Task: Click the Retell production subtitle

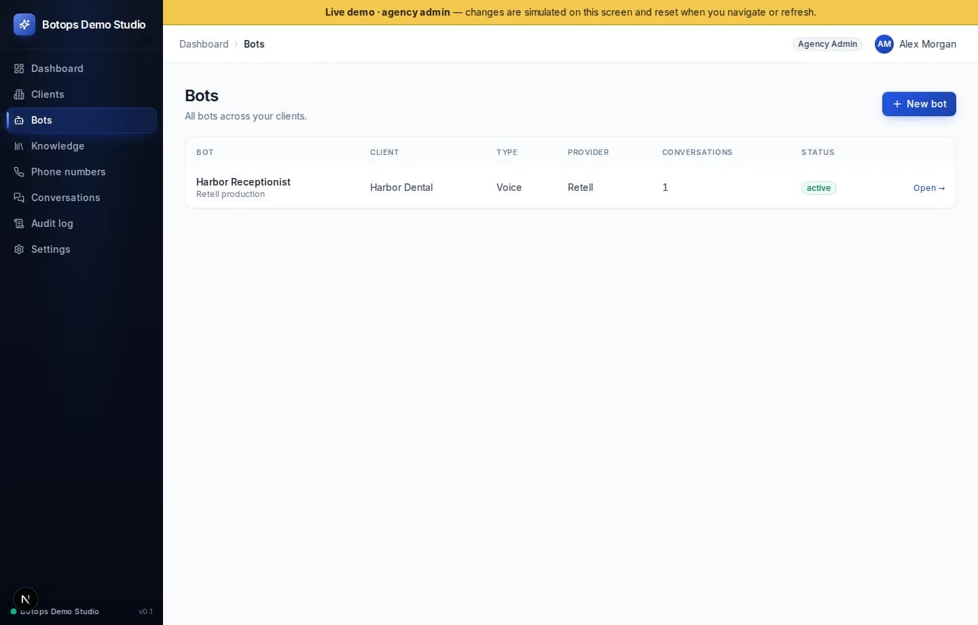Action: (230, 194)
